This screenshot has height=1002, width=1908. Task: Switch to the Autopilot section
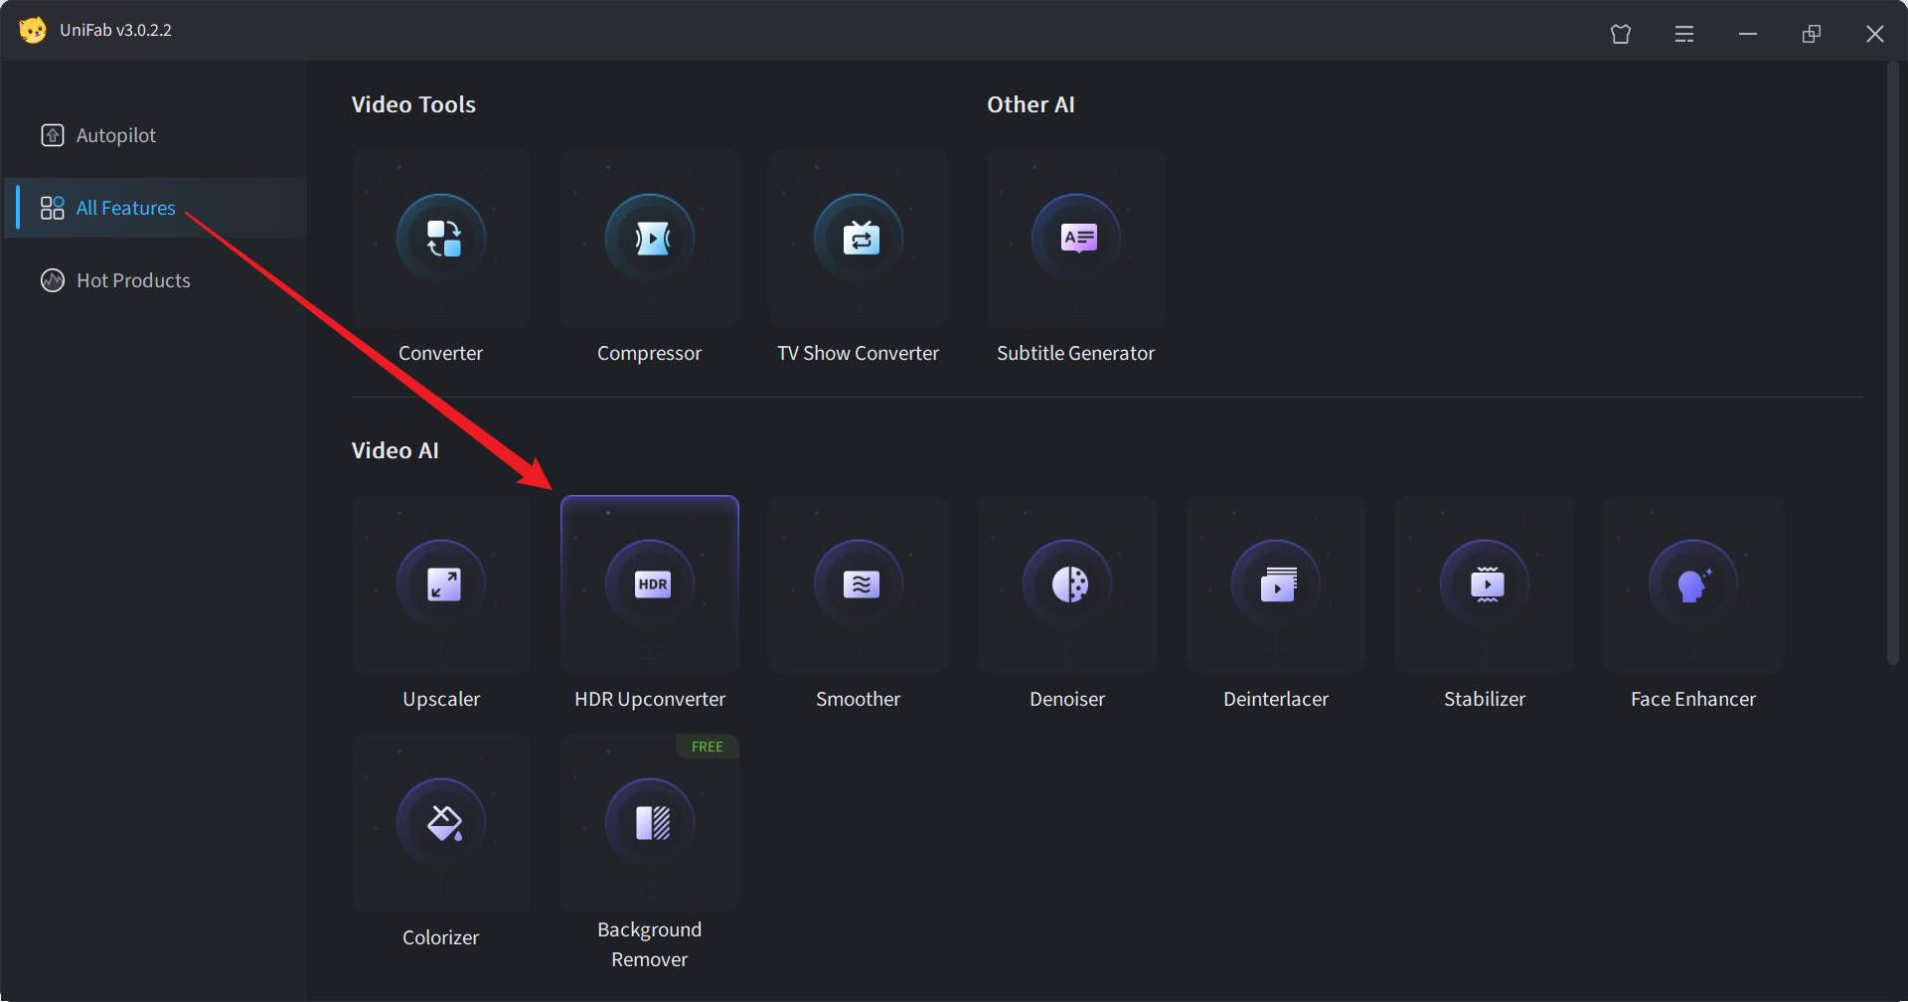pos(156,135)
